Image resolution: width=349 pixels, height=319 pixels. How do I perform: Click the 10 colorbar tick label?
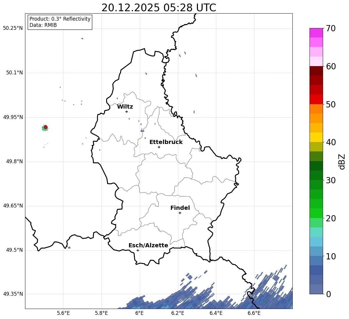point(331,256)
